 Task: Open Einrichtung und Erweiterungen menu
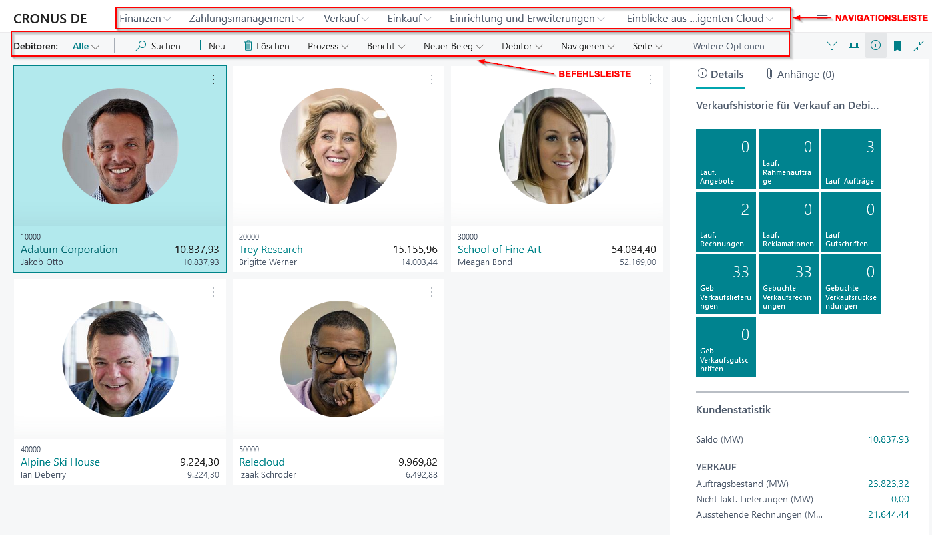click(528, 19)
